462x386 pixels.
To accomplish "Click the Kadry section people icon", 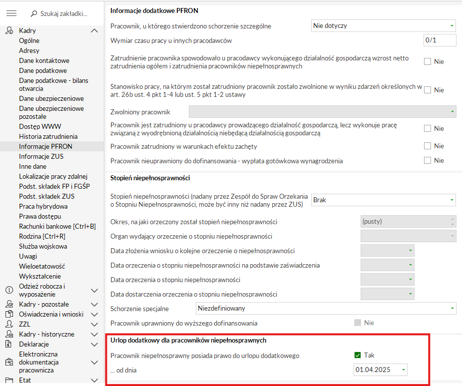I will [8, 31].
